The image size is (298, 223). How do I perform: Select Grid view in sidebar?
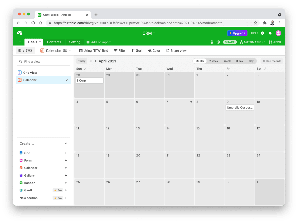pos(44,73)
